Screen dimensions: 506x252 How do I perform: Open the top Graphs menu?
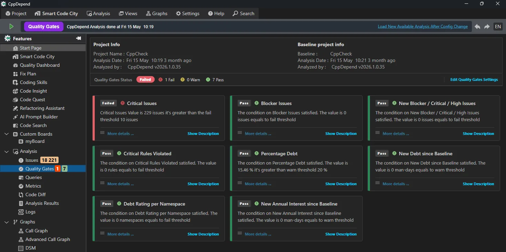click(157, 13)
